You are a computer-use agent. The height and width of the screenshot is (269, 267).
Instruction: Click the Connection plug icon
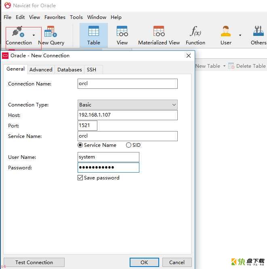click(18, 31)
